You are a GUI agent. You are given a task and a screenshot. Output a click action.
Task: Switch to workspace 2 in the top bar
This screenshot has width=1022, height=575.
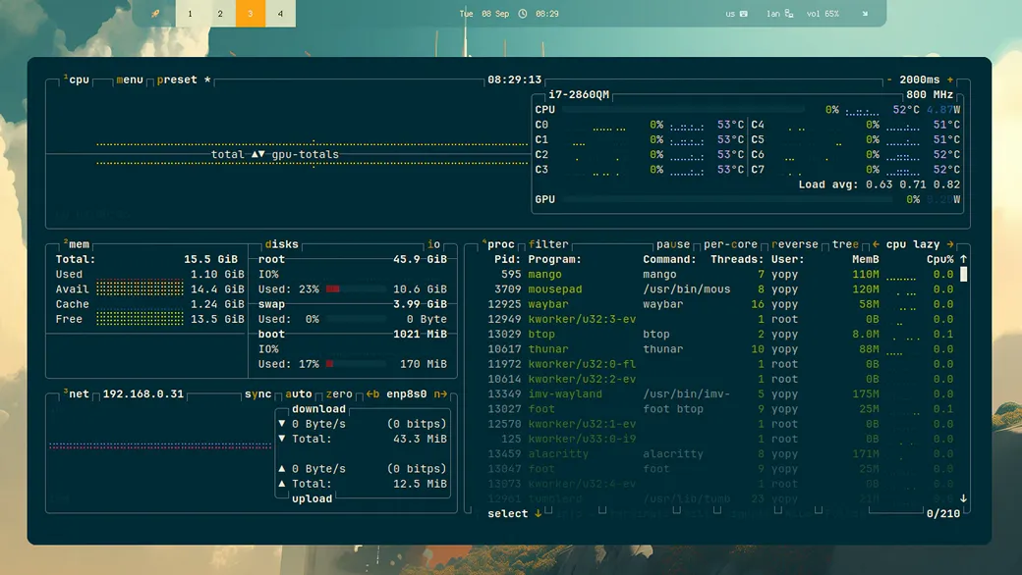(x=220, y=14)
